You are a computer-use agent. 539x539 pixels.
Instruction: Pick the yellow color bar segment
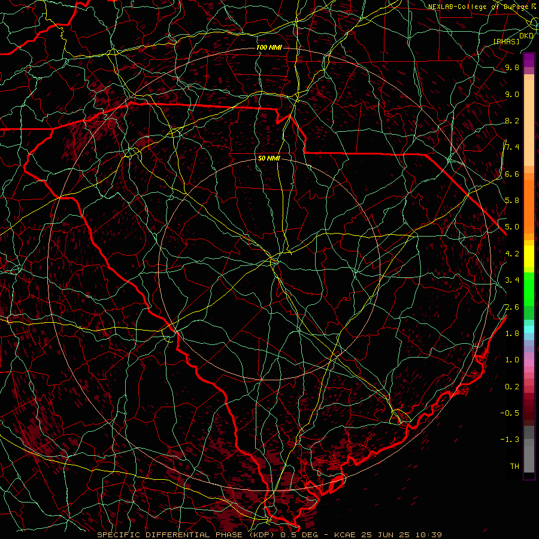click(529, 256)
